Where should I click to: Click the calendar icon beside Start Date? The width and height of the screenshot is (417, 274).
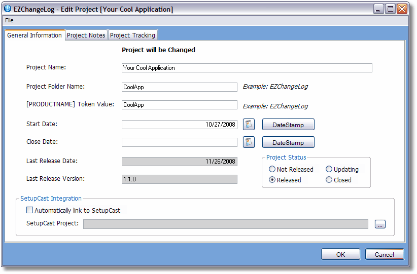click(249, 125)
